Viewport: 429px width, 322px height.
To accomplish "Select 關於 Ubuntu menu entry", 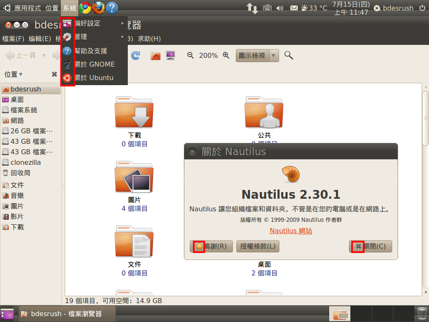I will pos(94,78).
